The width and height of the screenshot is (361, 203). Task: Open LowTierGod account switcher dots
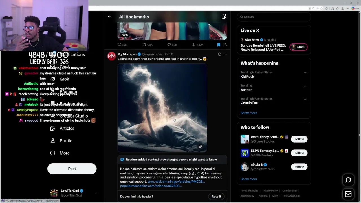point(98,193)
